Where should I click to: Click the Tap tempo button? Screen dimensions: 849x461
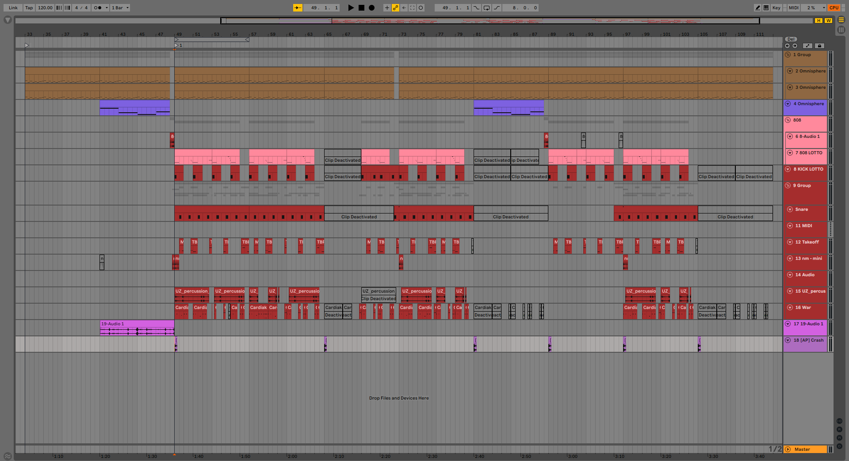(x=29, y=8)
